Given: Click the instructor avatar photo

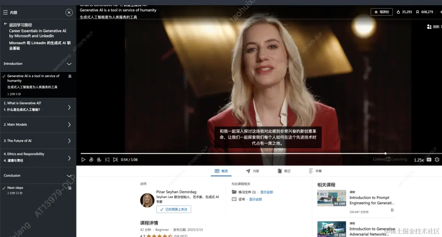Looking at the screenshot, I should click(147, 200).
